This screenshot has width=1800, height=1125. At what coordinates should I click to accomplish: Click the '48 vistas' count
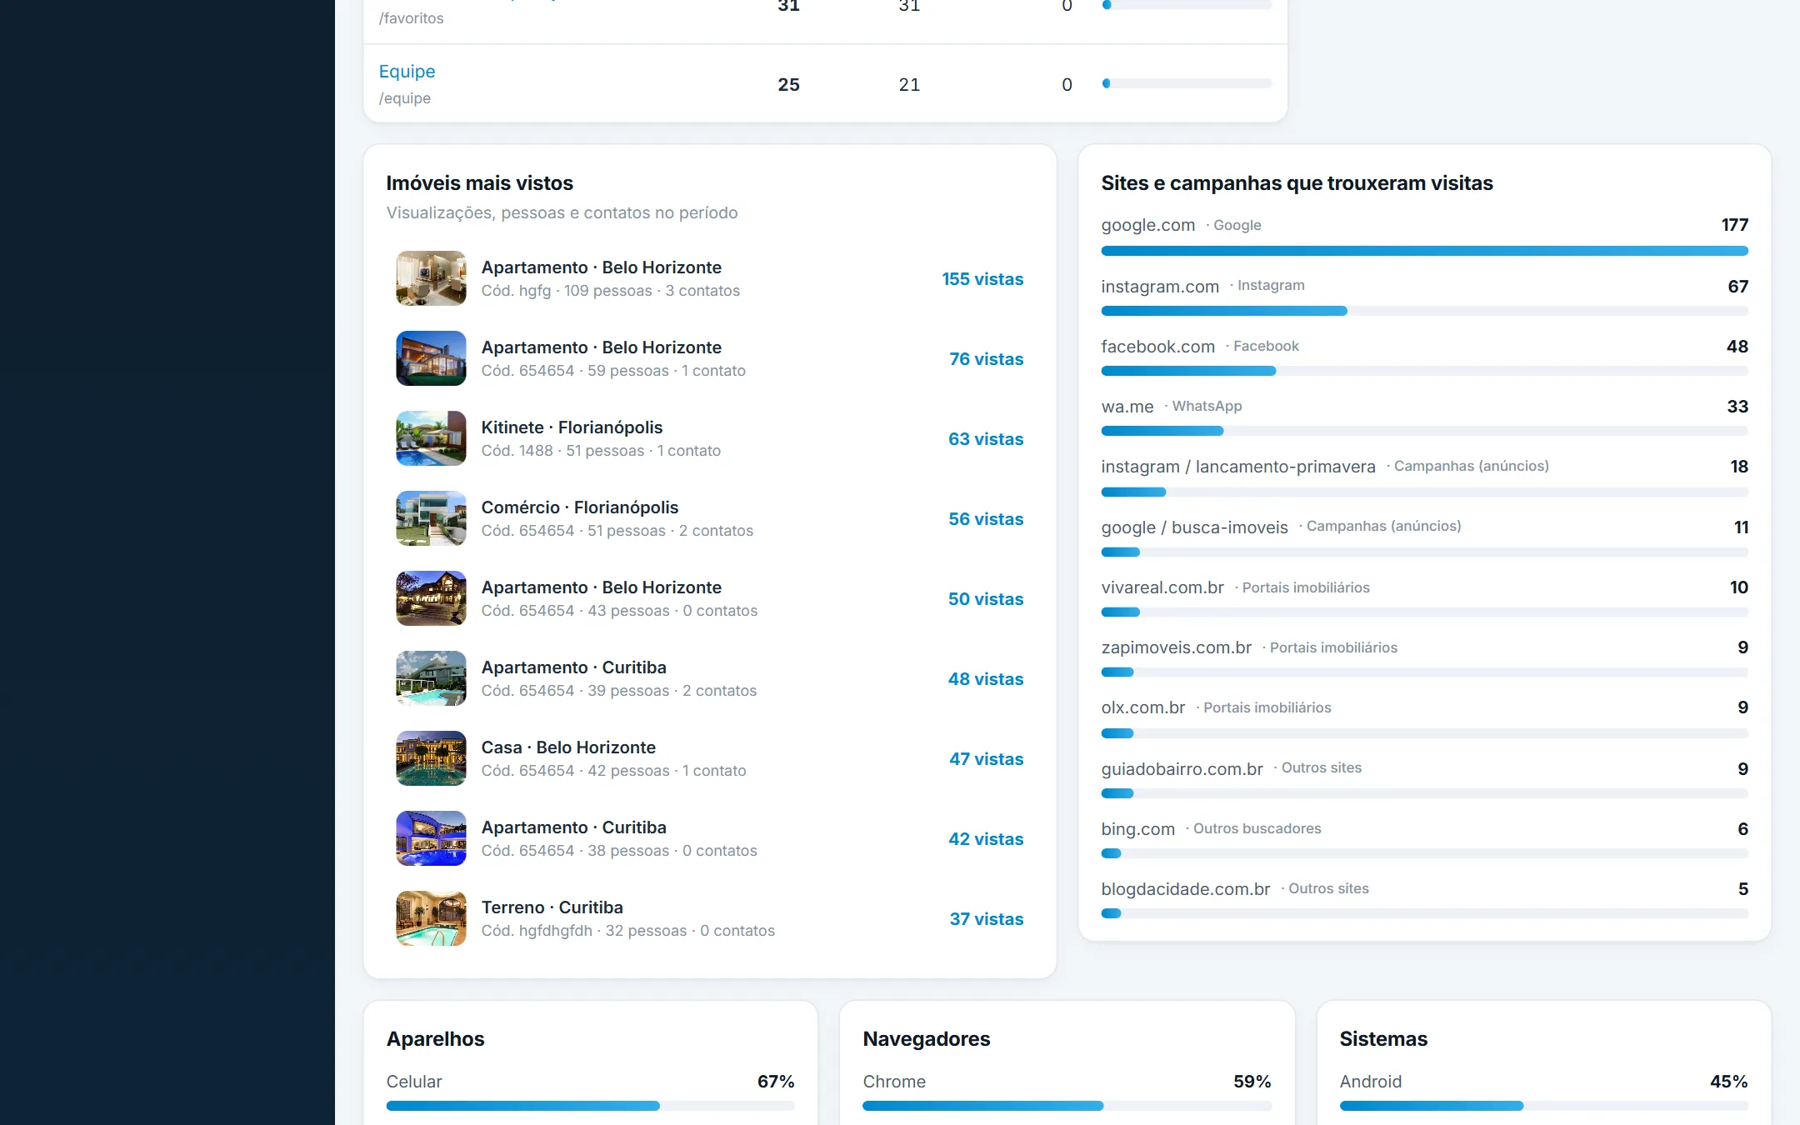pyautogui.click(x=986, y=679)
